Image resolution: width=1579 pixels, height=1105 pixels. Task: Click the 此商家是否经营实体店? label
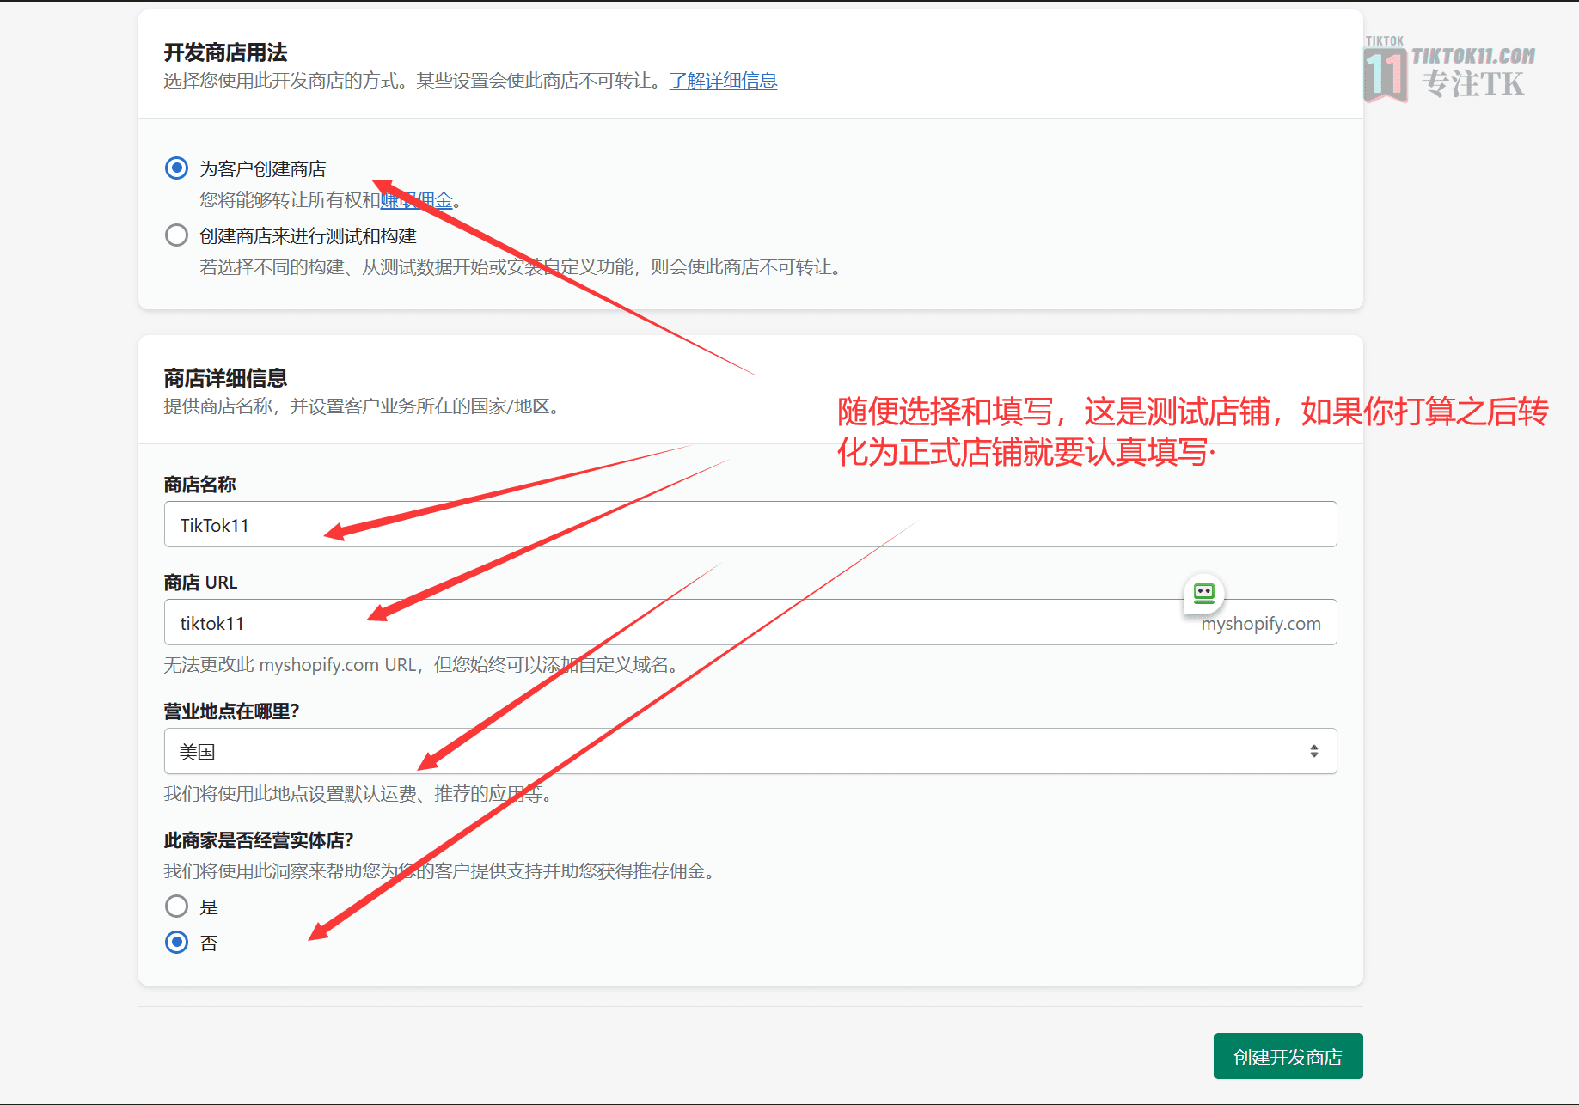259,840
